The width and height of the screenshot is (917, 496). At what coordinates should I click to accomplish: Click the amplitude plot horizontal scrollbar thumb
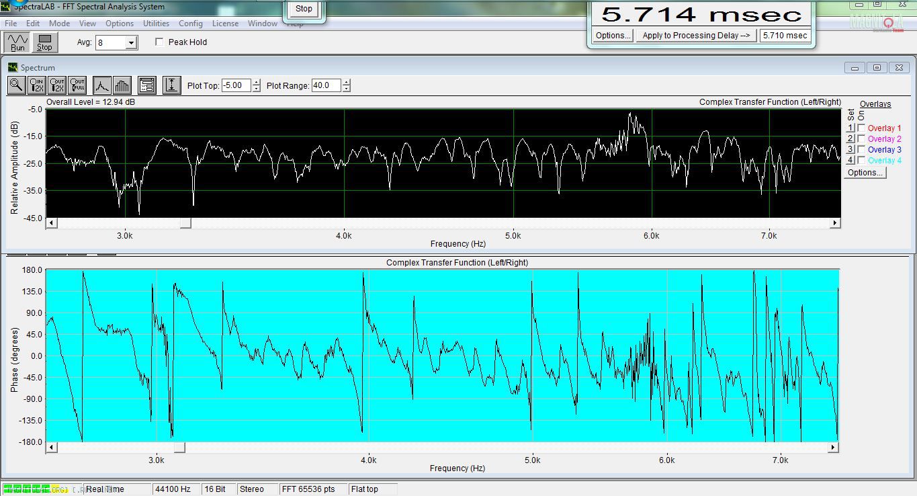pos(185,223)
